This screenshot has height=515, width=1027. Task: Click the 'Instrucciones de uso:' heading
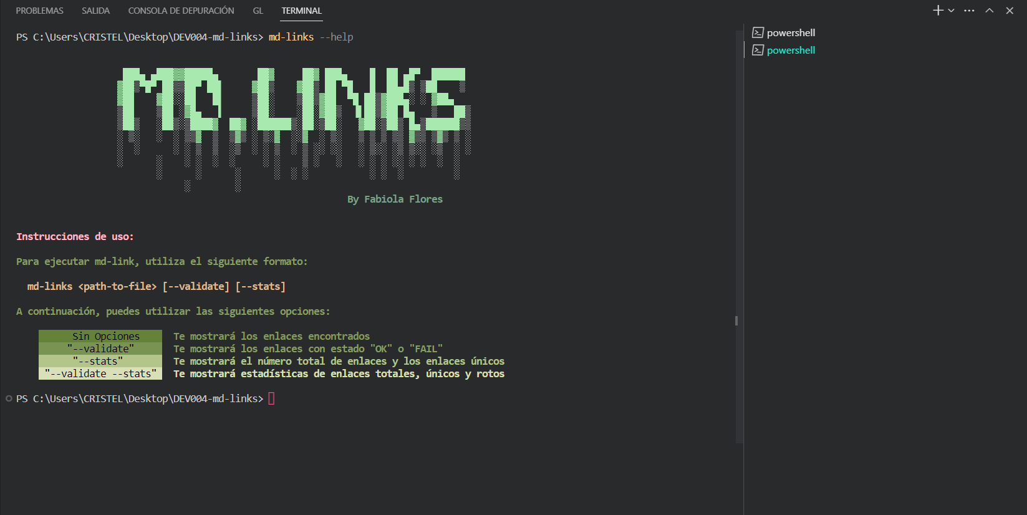click(x=75, y=236)
